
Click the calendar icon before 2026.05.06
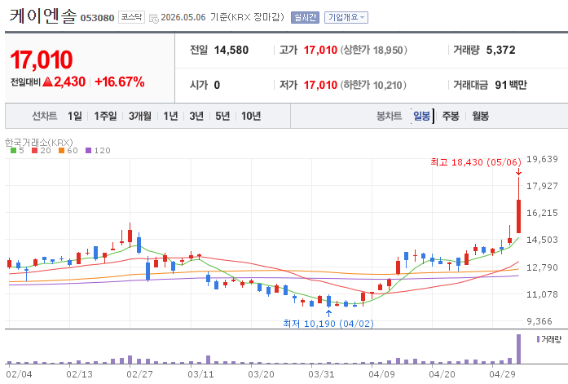pyautogui.click(x=153, y=18)
